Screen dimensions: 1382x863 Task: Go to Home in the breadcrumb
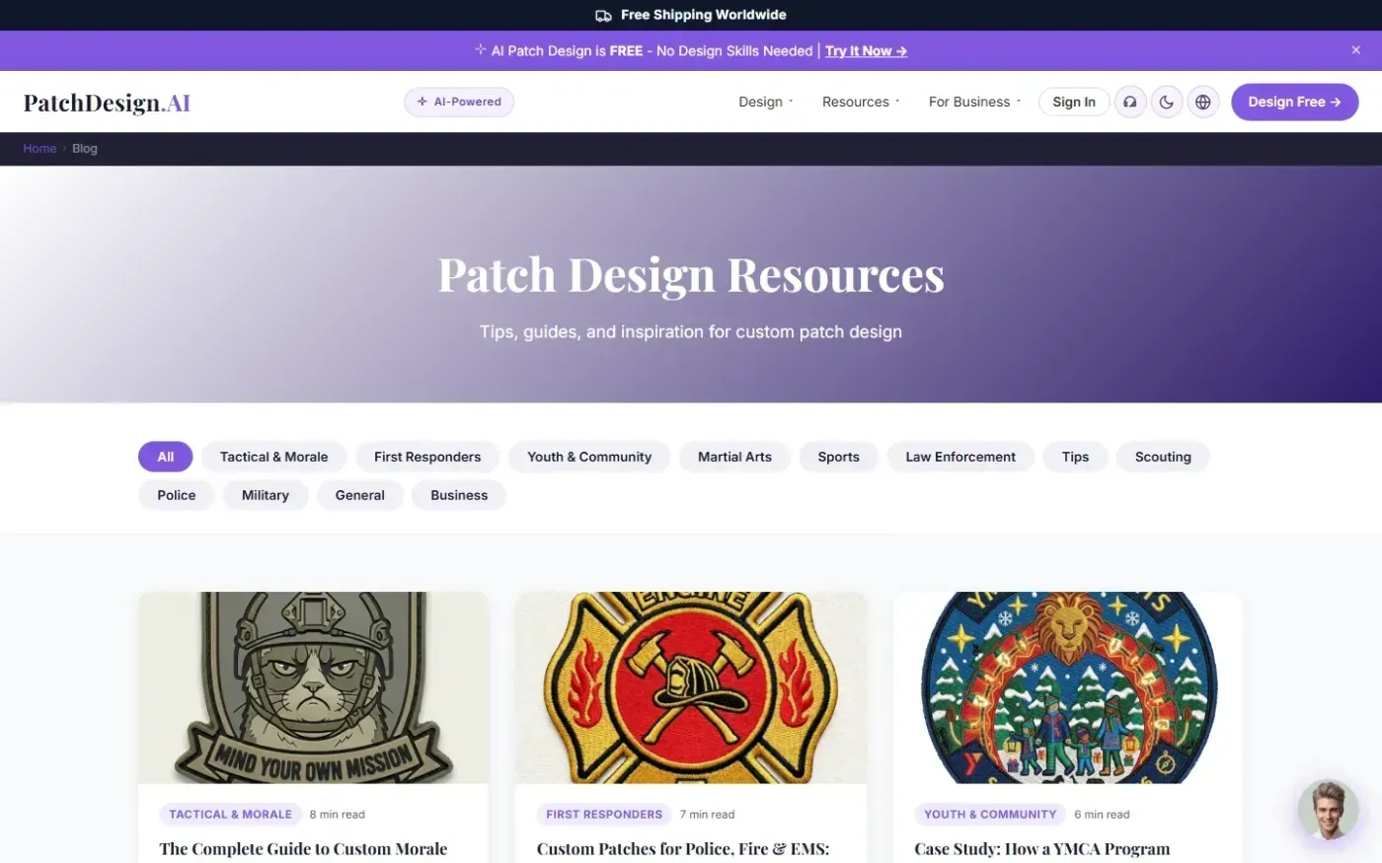coord(39,149)
